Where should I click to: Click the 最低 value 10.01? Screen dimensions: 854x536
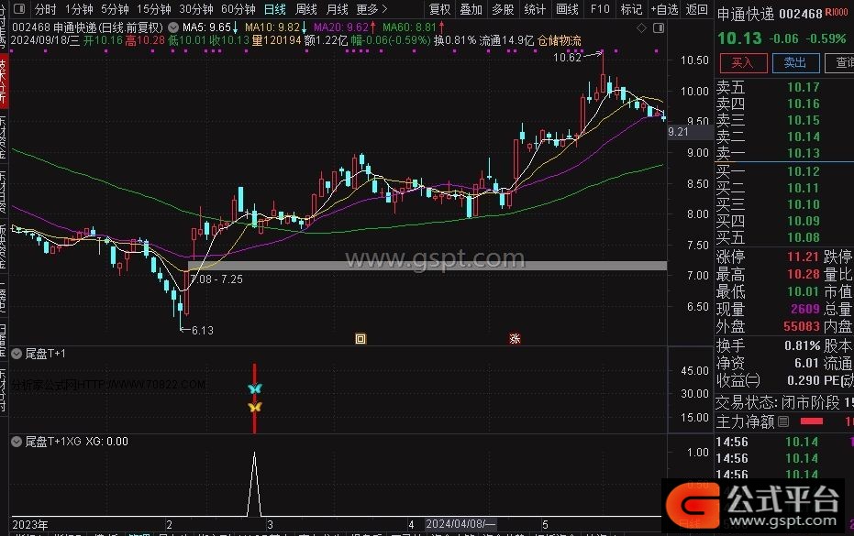(x=803, y=291)
